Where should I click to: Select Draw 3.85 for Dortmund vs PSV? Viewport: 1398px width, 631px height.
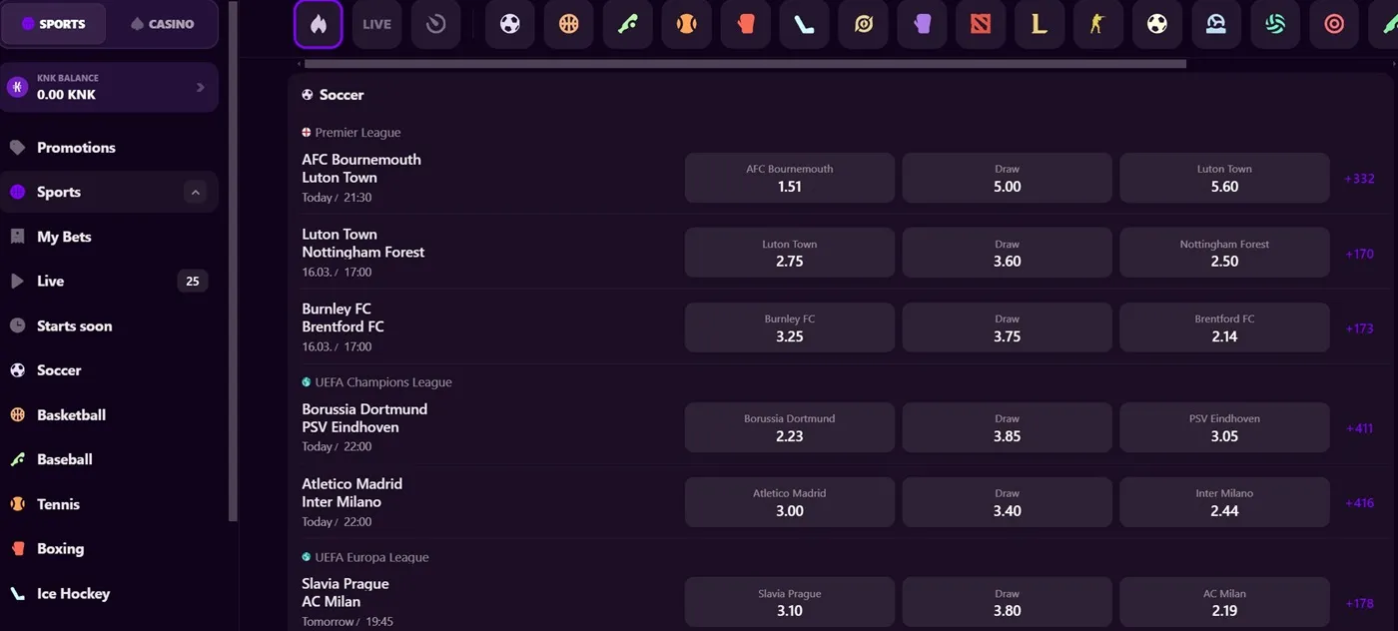[1007, 427]
